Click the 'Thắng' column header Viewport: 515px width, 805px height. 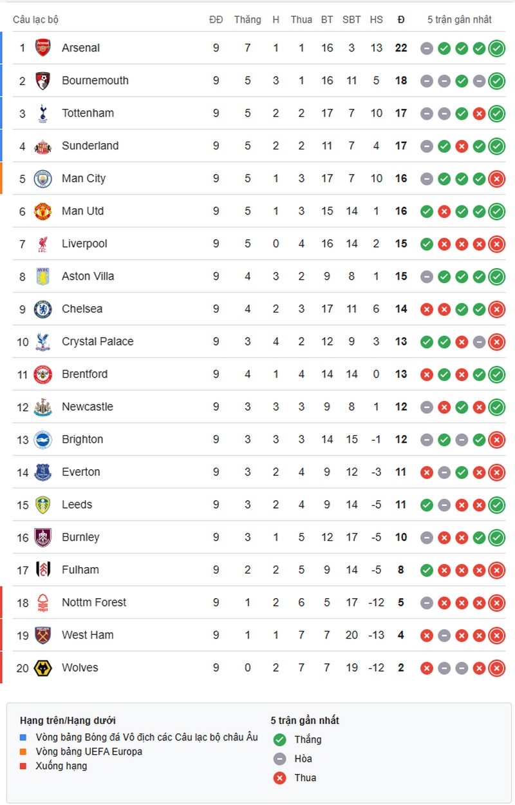coord(247,19)
